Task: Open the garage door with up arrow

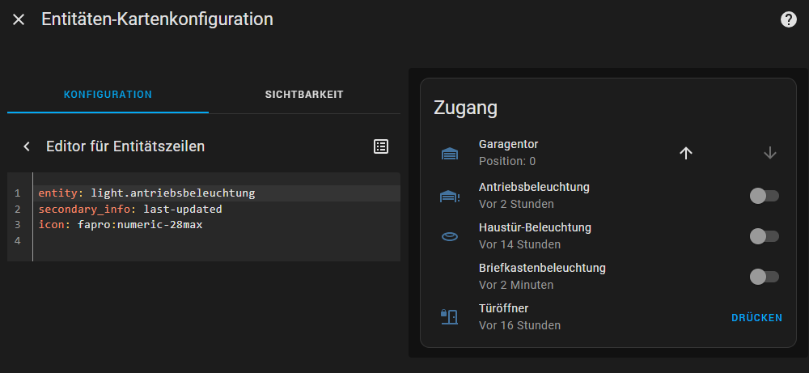Action: [x=686, y=153]
